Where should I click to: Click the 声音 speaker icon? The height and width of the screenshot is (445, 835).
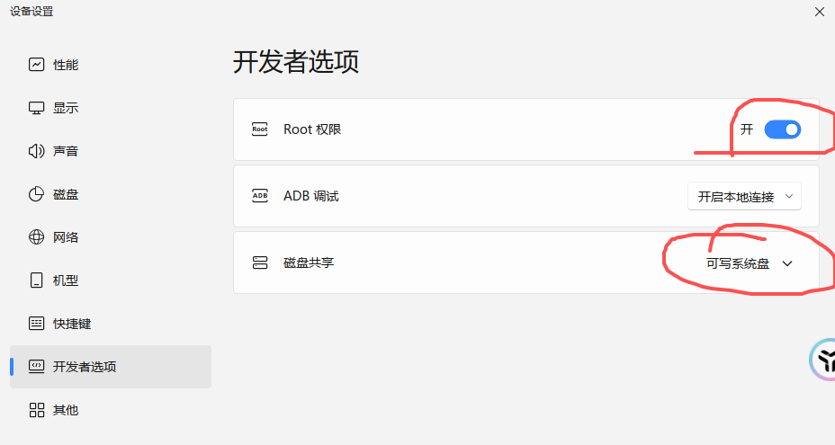[x=36, y=151]
